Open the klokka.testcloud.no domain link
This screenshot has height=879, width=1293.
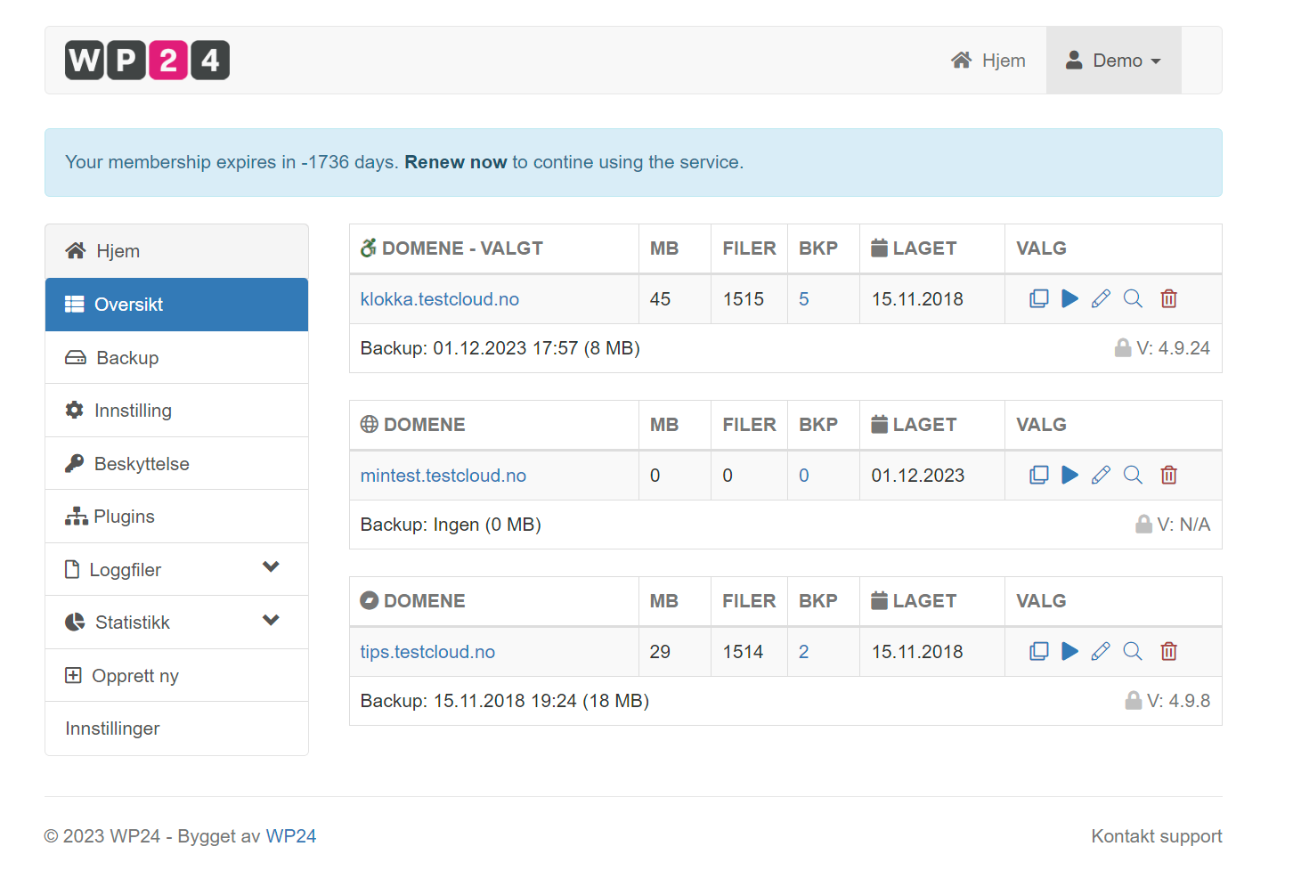439,299
